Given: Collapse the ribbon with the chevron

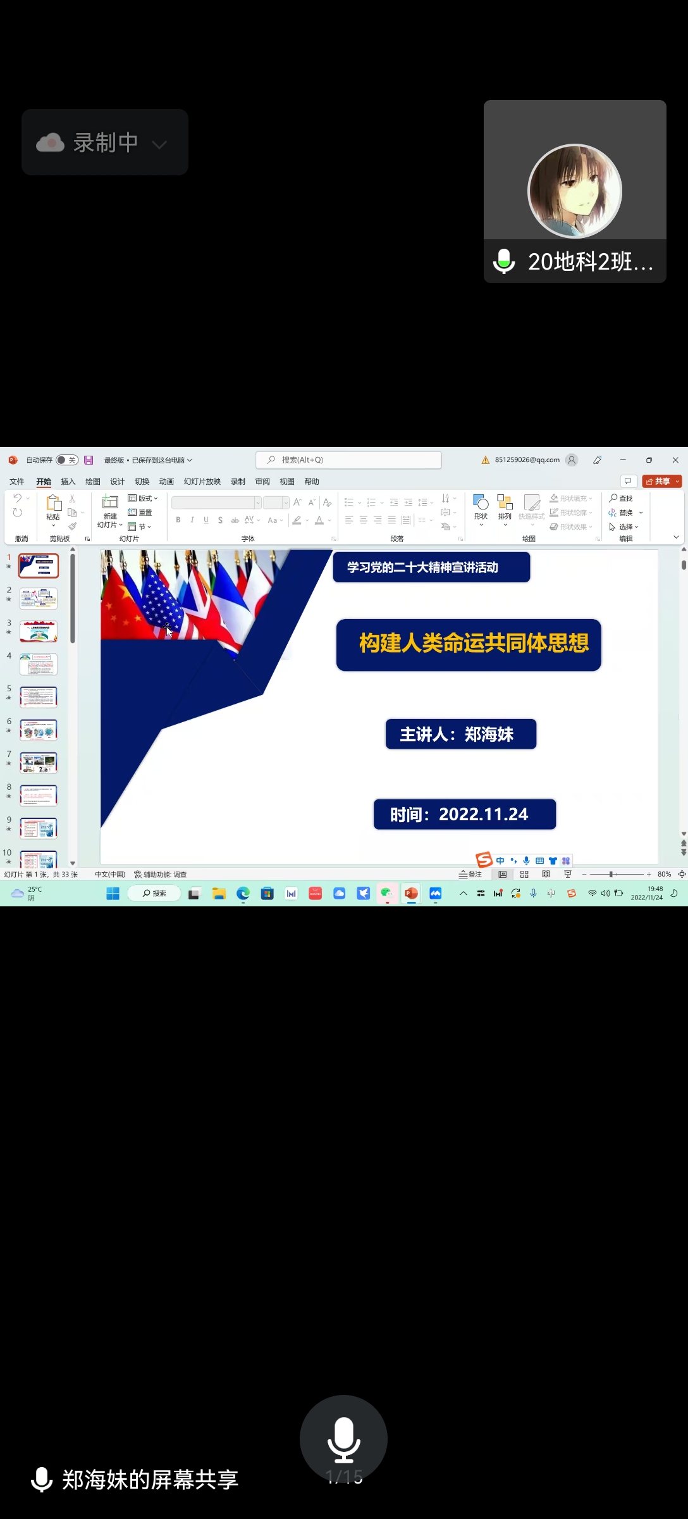Looking at the screenshot, I should pos(676,537).
